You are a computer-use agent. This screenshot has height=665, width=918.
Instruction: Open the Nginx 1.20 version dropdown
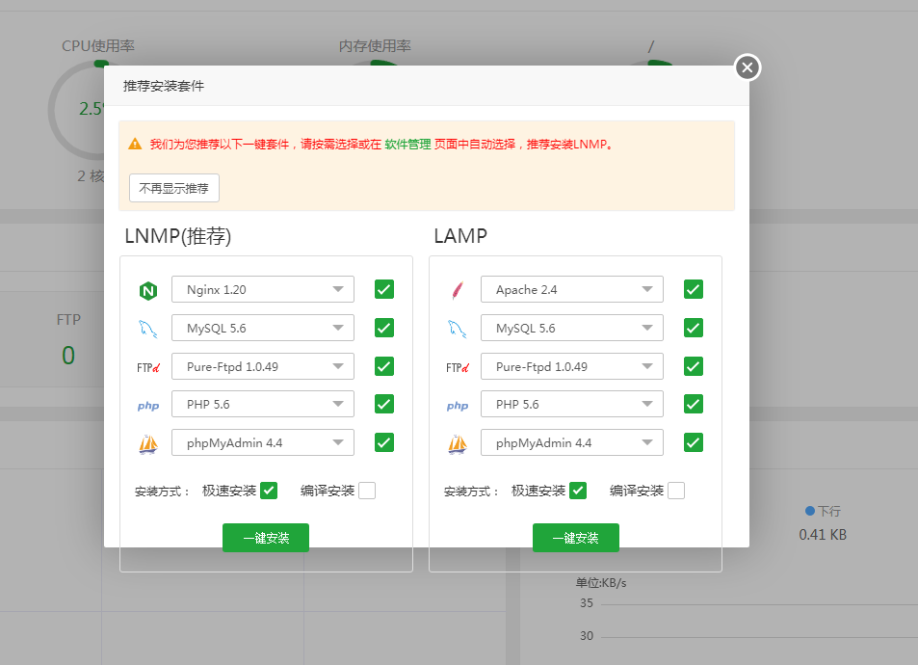pyautogui.click(x=263, y=289)
